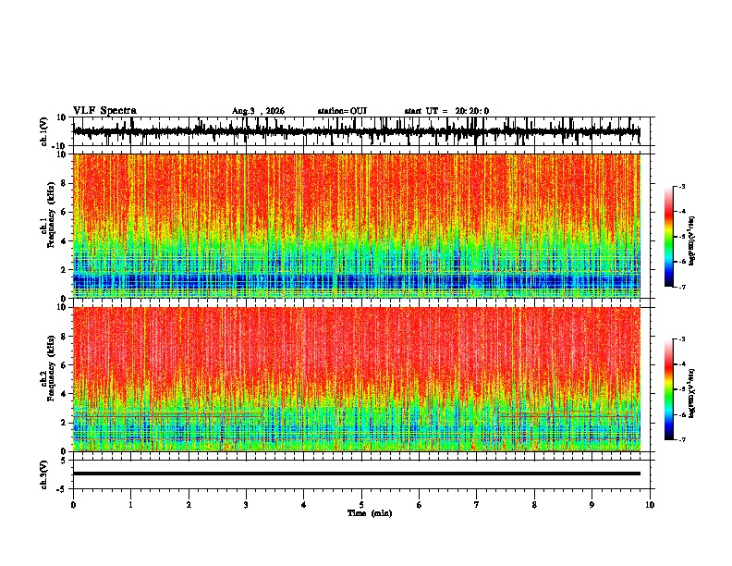Click the "-10" tick of ch.1 voltage axis
The width and height of the screenshot is (732, 566).
60,146
